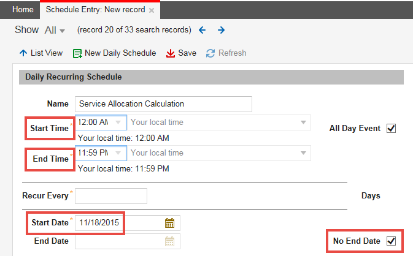Uncheck the All Day Event checkbox
This screenshot has height=256, width=413.
pyautogui.click(x=392, y=129)
